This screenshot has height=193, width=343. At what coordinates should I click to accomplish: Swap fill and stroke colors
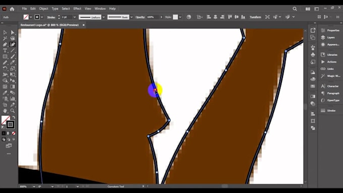[x=14, y=117]
